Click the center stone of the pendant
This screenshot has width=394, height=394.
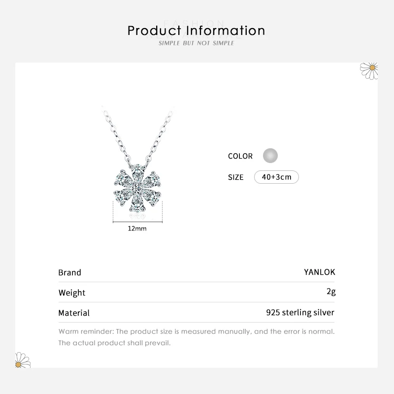[x=134, y=189]
